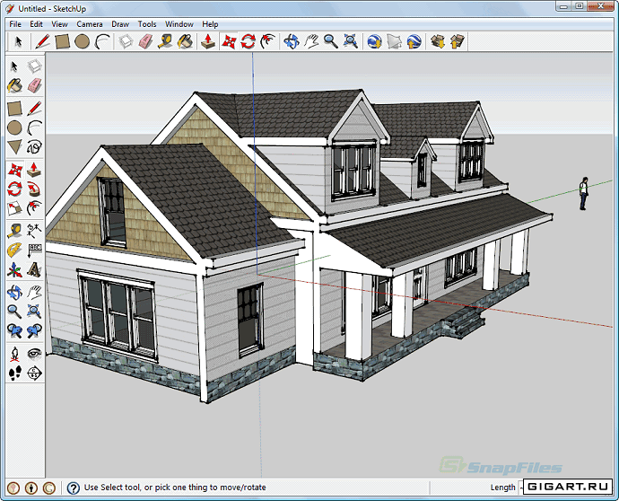619x501 pixels.
Task: Open the Edit menu
Action: coord(36,24)
